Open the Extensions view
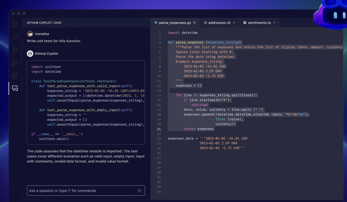Image resolution: width=347 pixels, height=202 pixels. 14,75
